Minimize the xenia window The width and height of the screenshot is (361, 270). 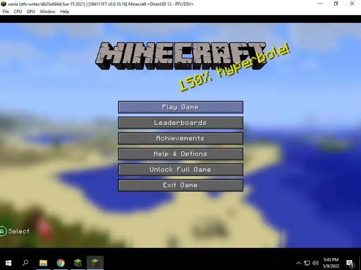coord(320,4)
